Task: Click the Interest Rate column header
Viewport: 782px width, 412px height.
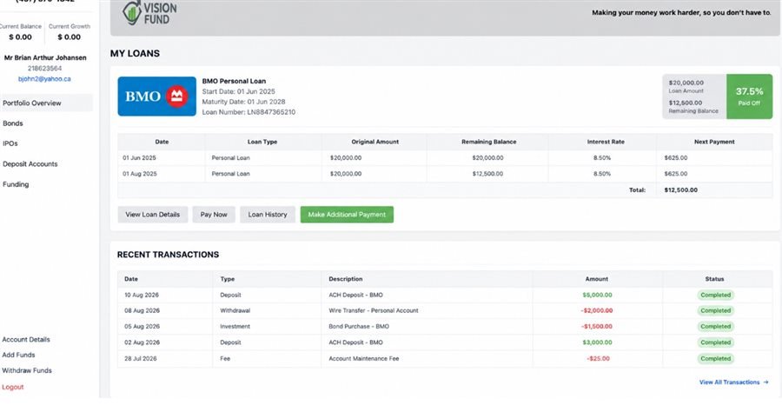Action: pyautogui.click(x=606, y=142)
